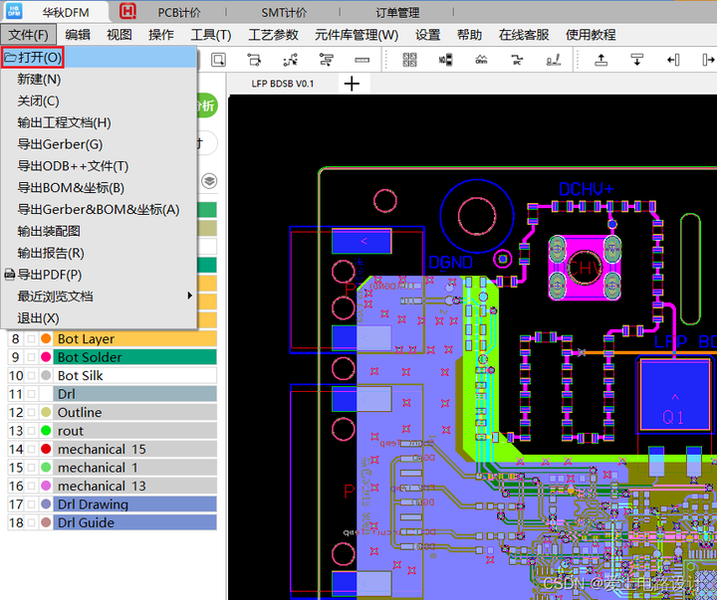This screenshot has width=717, height=600.
Task: Click the area select rectangle toolbar icon
Action: click(x=218, y=60)
